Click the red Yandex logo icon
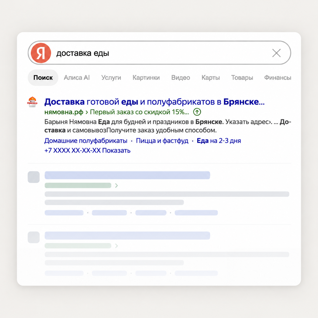The width and height of the screenshot is (318, 318). pyautogui.click(x=41, y=53)
